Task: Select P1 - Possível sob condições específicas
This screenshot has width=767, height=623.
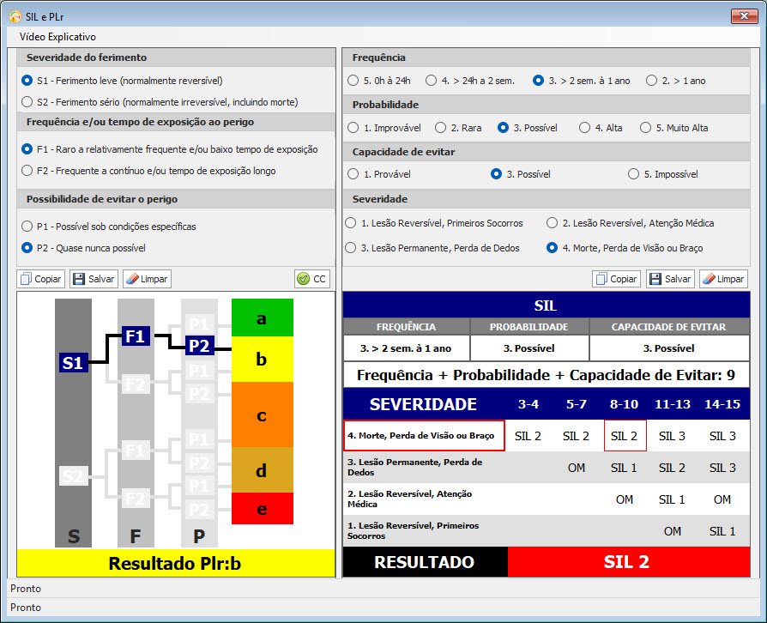Action: tap(109, 227)
